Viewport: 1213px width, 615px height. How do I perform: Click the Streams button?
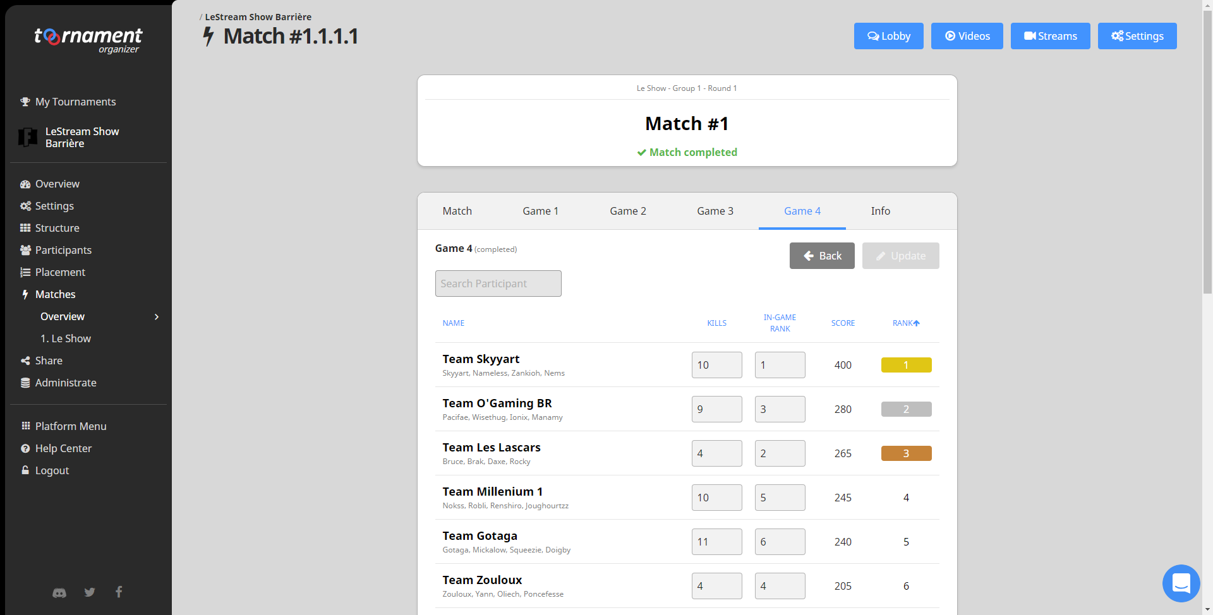1051,36
